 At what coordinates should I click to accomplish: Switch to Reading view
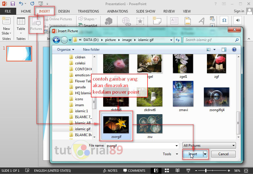click(x=177, y=171)
